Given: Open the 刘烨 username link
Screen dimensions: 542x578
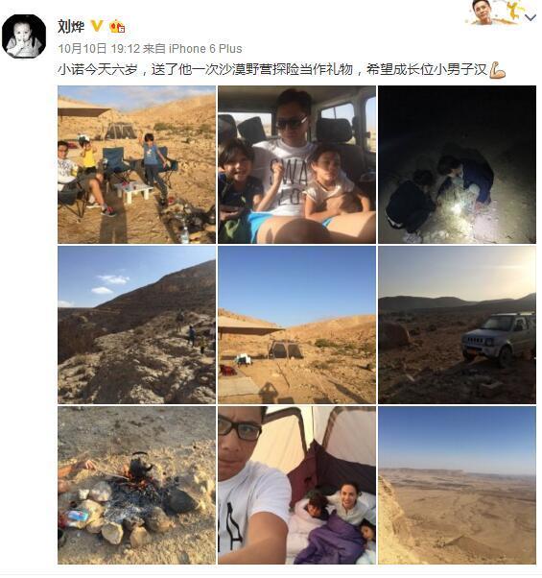Looking at the screenshot, I should (x=71, y=26).
